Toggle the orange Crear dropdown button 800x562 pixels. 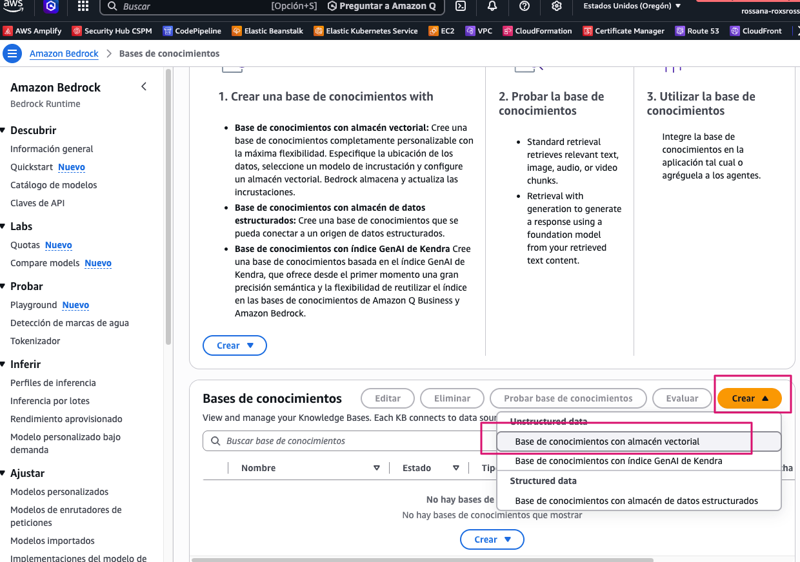point(750,398)
